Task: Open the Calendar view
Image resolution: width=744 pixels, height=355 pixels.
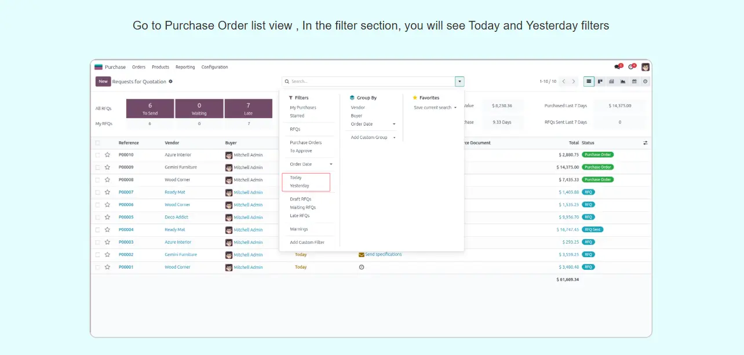Action: 634,82
